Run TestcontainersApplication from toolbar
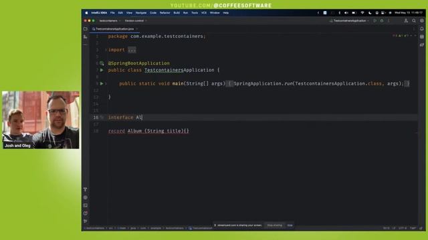This screenshot has width=428, height=240. 375,21
